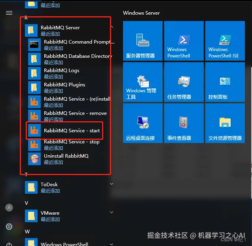The height and width of the screenshot is (246, 252).
Task: Click RabbitMQ Service remove icon
Action: [x=34, y=116]
